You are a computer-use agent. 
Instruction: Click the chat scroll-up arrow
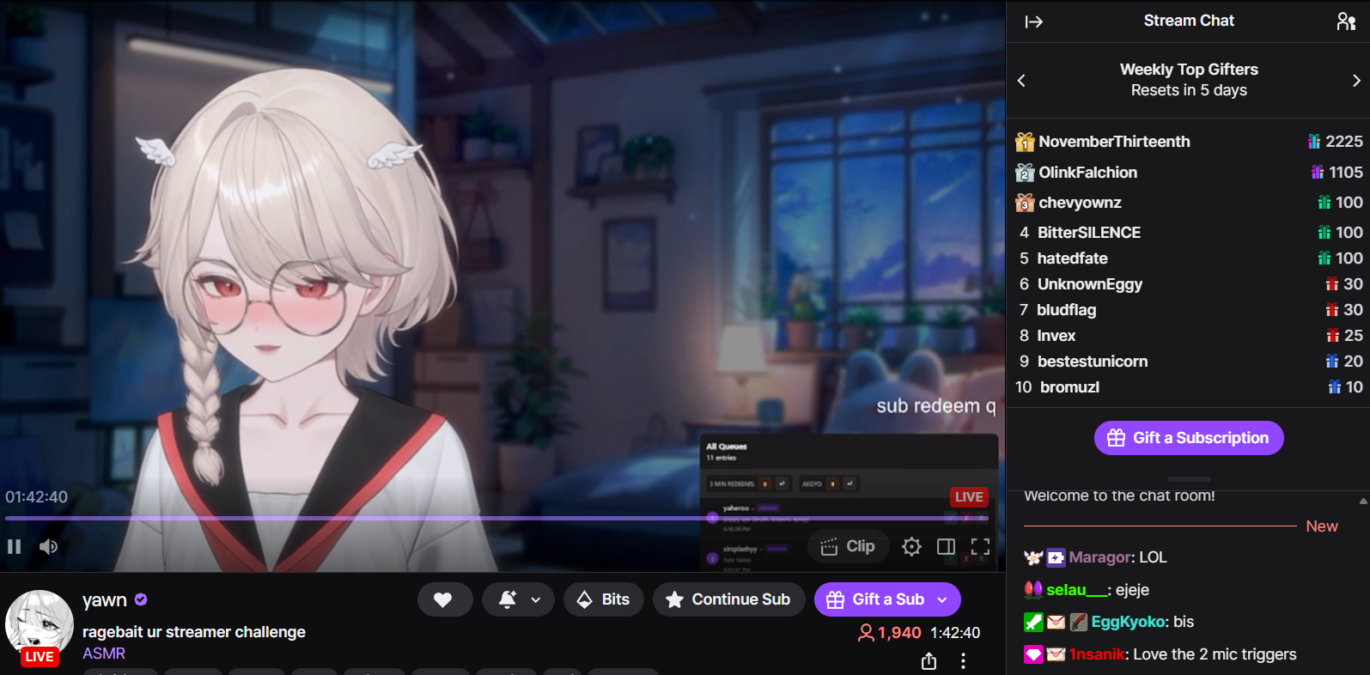[1363, 501]
